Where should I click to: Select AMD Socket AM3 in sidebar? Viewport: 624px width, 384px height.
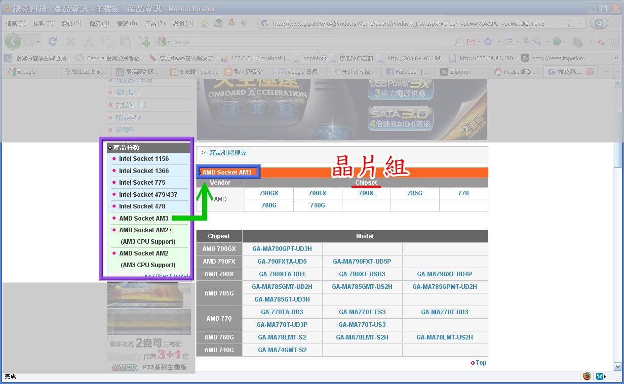pyautogui.click(x=144, y=219)
